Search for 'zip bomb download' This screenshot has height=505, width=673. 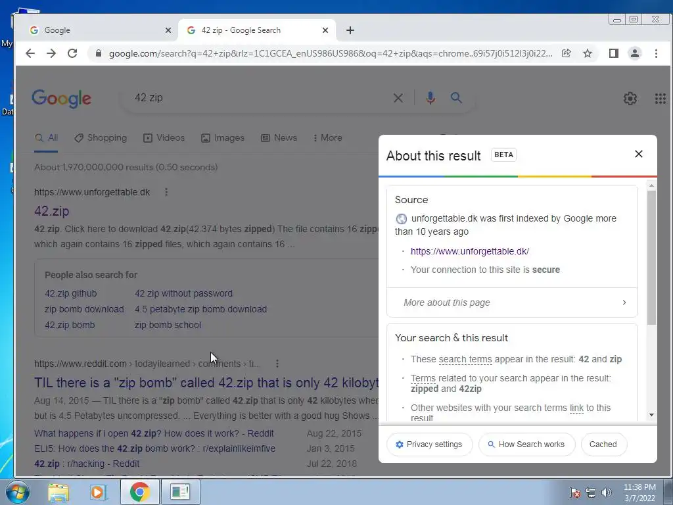coord(84,309)
